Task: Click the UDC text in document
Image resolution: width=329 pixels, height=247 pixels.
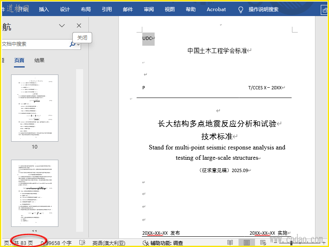Action: coord(147,38)
